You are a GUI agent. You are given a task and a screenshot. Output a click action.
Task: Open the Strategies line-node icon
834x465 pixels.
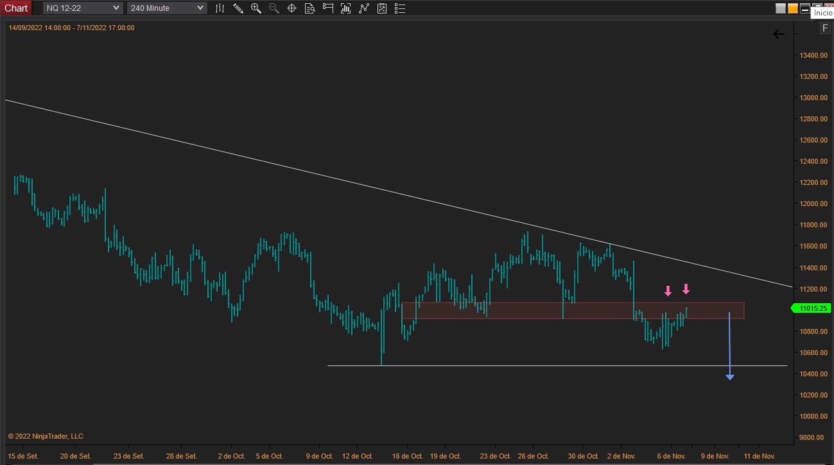point(364,8)
